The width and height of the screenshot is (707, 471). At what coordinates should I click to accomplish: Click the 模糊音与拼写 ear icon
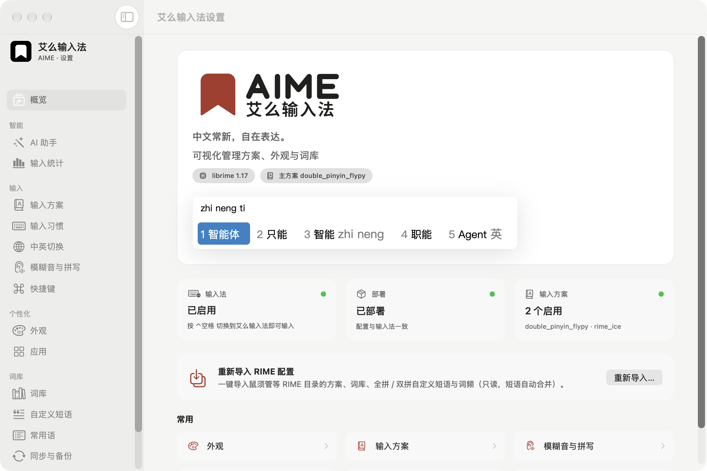(19, 268)
